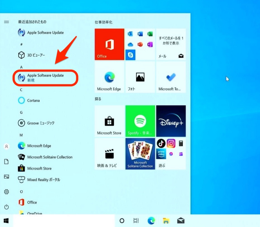This screenshot has height=227, width=260.
Task: Select the 最近追加されたもの heading
Action: point(32,22)
